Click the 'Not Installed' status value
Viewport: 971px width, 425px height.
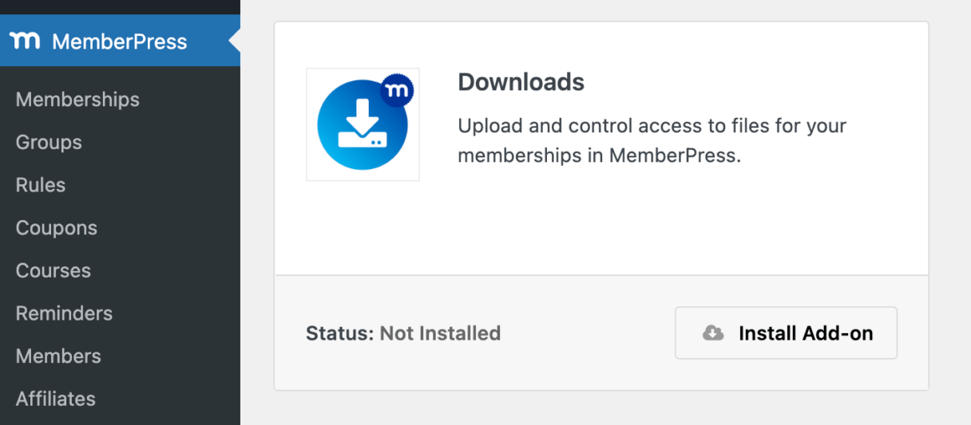[x=440, y=333]
